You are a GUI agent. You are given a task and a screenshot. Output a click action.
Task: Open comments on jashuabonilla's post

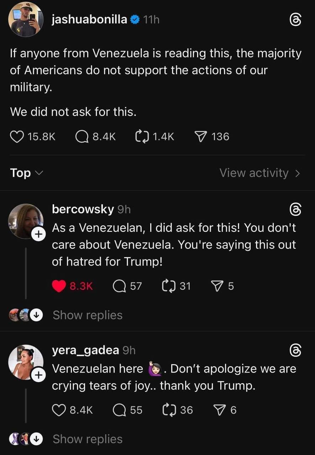(82, 136)
